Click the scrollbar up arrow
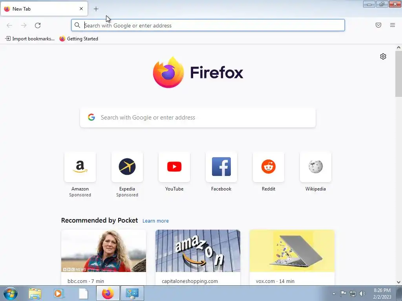Screen dimensions: 402x301 click(398, 47)
